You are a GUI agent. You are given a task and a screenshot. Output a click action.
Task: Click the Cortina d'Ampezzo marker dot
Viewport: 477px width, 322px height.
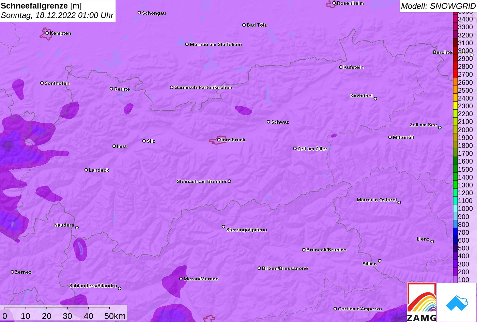(335, 309)
